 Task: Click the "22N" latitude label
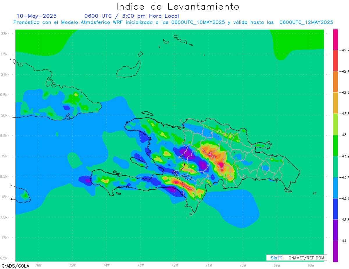pos(4,33)
